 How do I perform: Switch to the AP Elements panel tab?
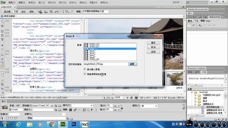203,17
